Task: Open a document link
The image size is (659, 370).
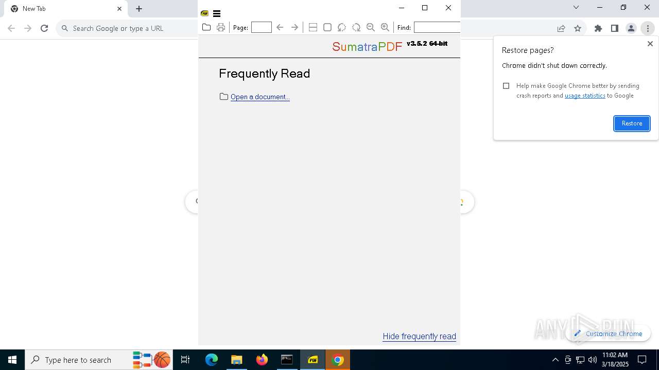Action: 260,97
